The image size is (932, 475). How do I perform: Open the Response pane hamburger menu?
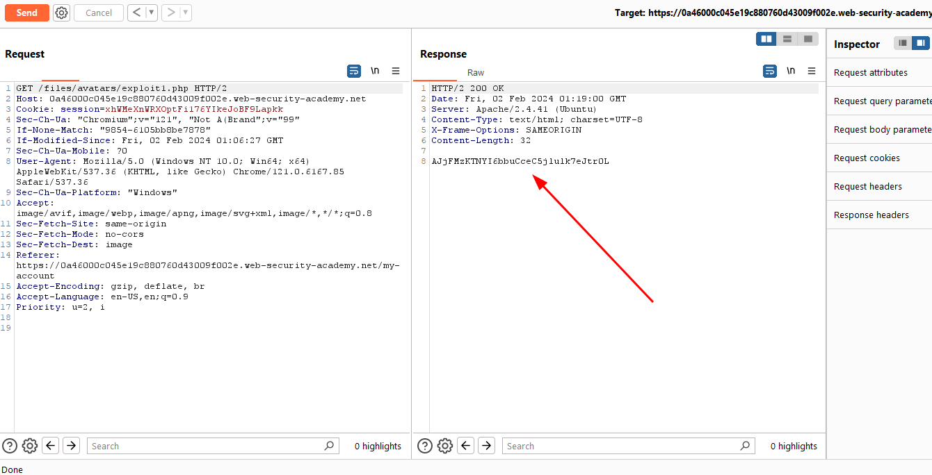tap(811, 71)
